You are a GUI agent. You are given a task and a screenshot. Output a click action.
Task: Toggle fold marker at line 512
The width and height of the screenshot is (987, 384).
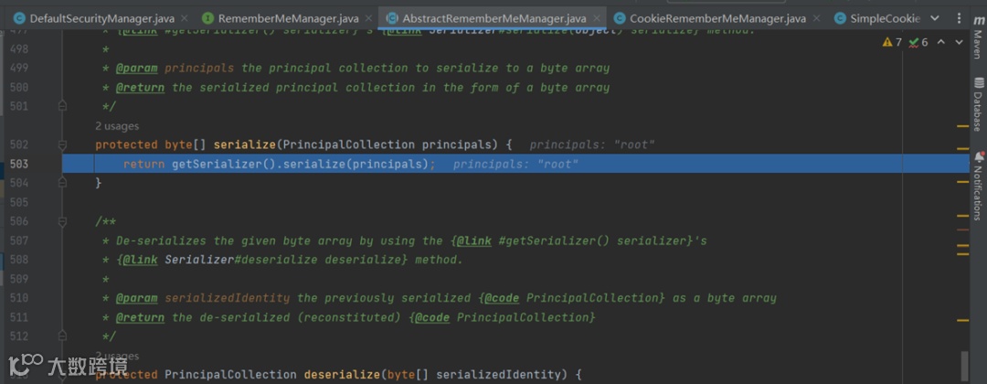click(62, 336)
